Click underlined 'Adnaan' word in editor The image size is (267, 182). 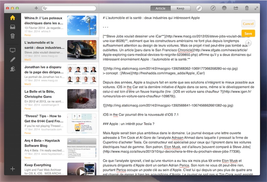(x=177, y=138)
